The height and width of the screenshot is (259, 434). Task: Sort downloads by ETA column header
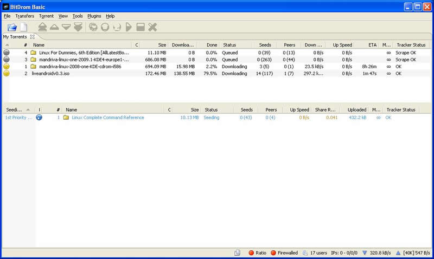tap(372, 45)
